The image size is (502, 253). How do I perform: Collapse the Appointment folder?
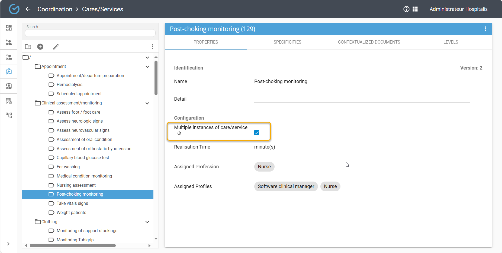coord(147,67)
